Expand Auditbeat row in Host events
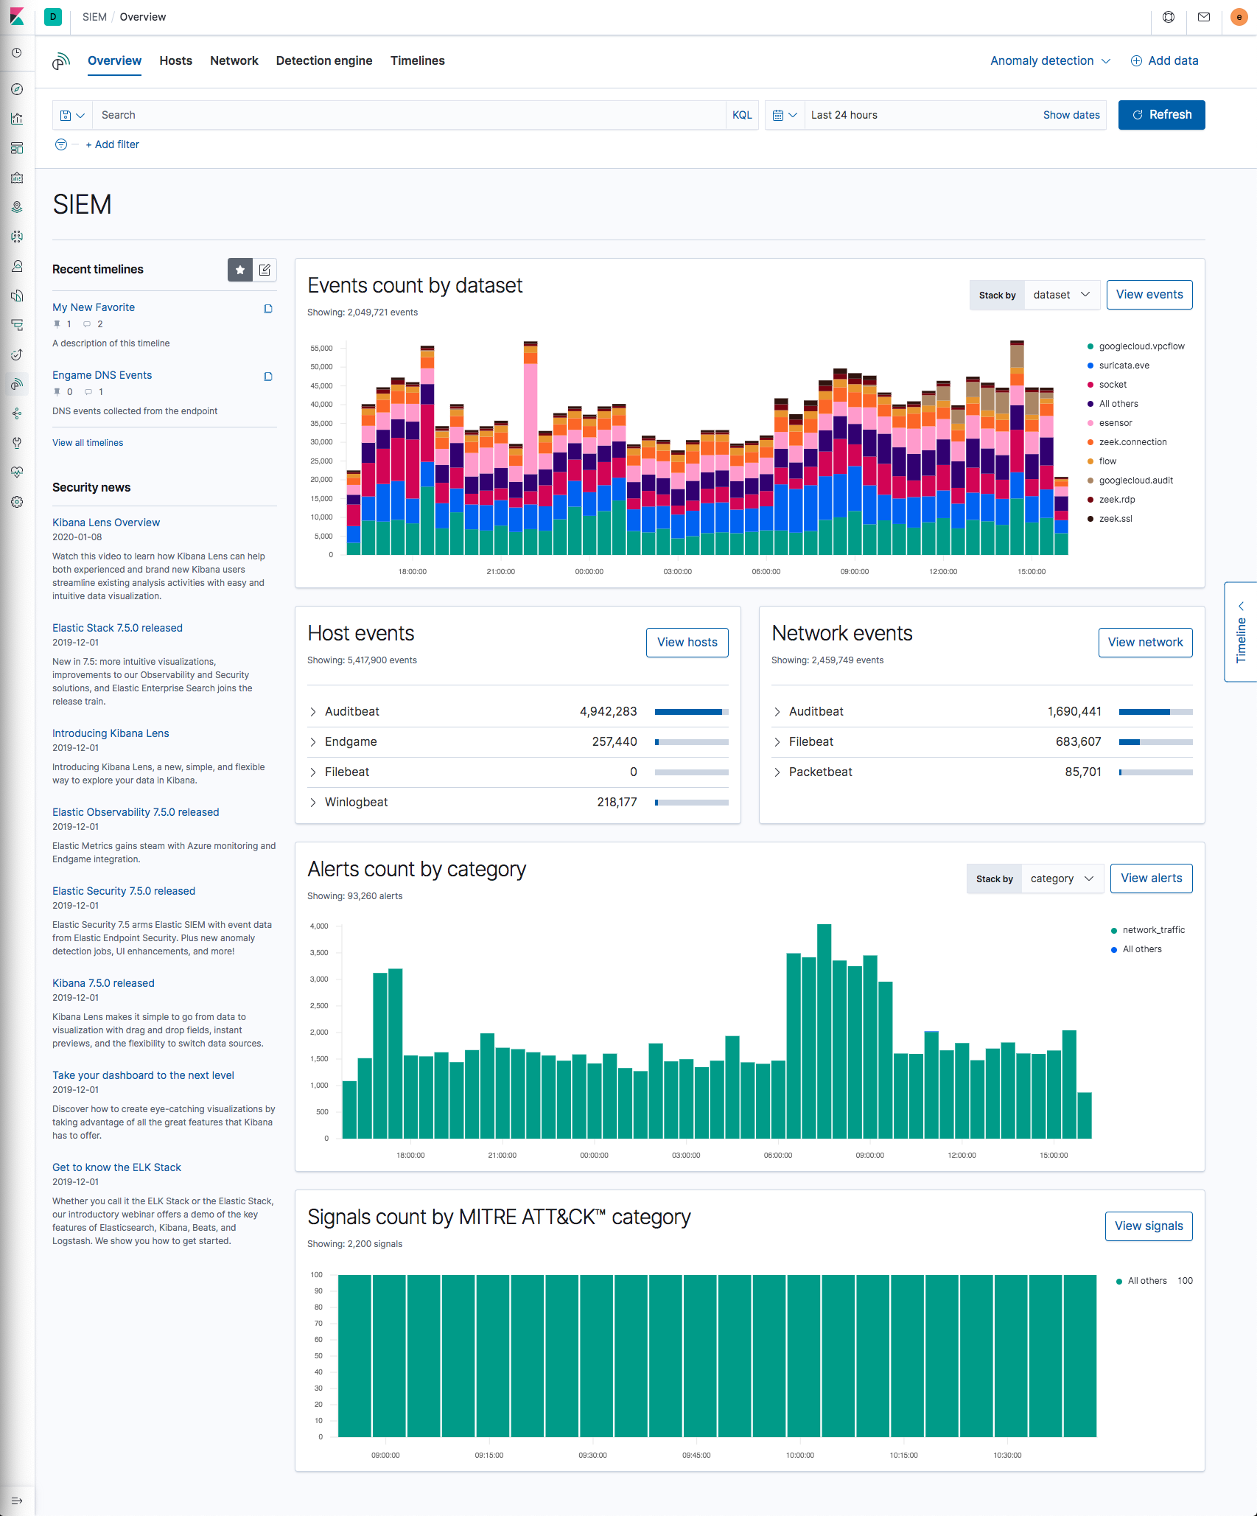The height and width of the screenshot is (1516, 1257). click(313, 711)
